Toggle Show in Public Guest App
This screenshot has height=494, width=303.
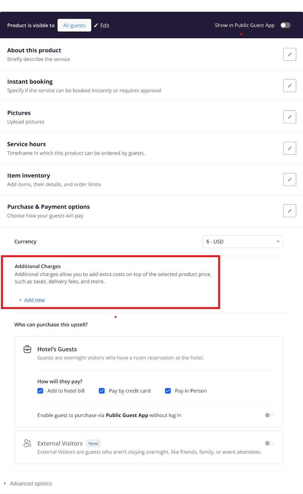(x=285, y=25)
